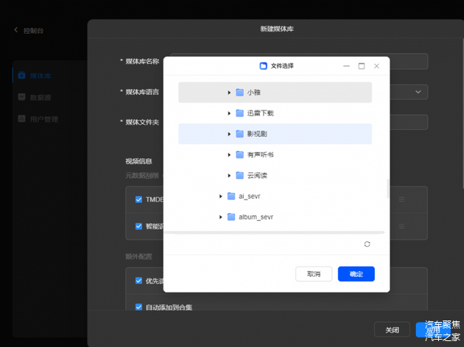The width and height of the screenshot is (464, 347).
Task: Expand the album_sevr folder arrow
Action: pyautogui.click(x=221, y=217)
